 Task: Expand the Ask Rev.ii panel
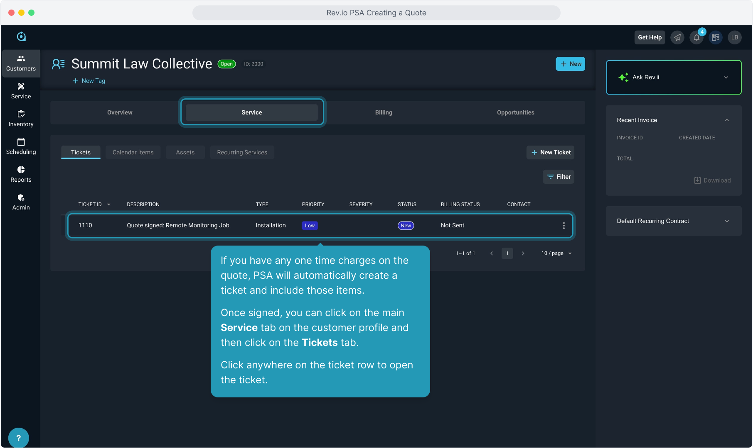pyautogui.click(x=726, y=78)
